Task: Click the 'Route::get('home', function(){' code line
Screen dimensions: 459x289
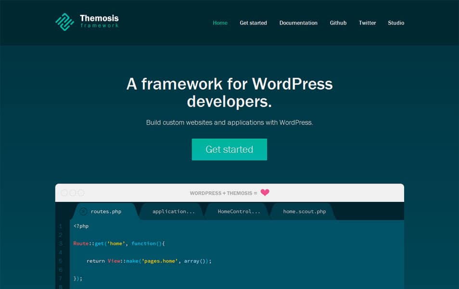Action: (x=119, y=244)
